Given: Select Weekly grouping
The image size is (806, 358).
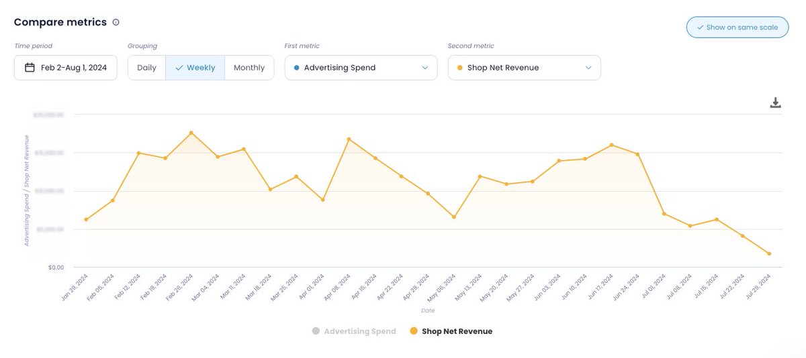Looking at the screenshot, I should 195,68.
